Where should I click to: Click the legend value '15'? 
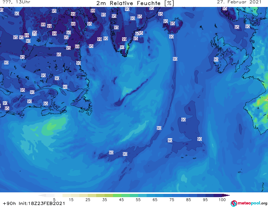(x=71, y=200)
